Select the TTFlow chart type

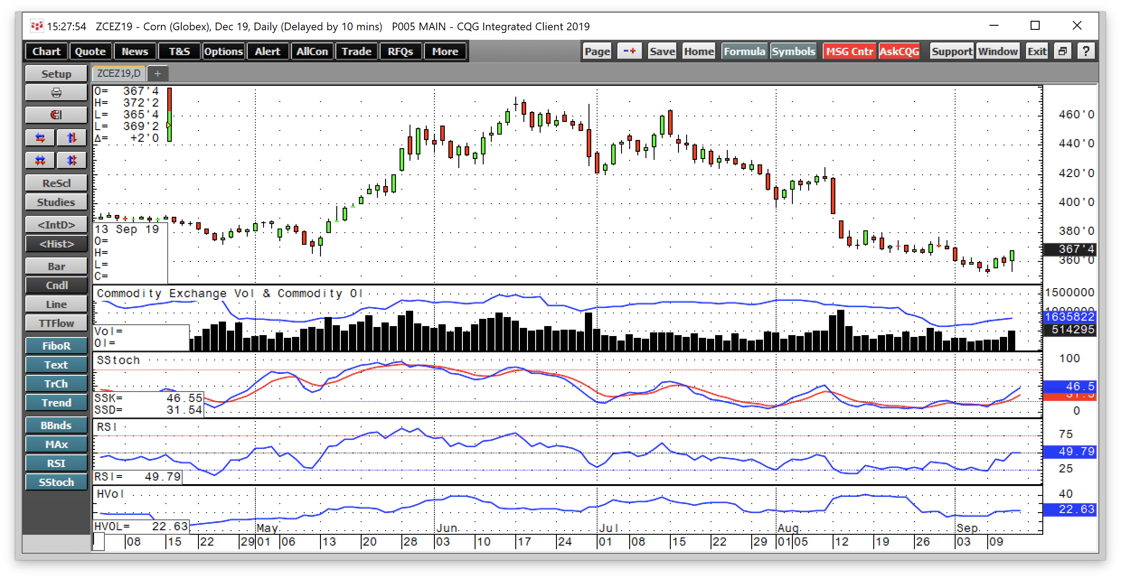[56, 323]
